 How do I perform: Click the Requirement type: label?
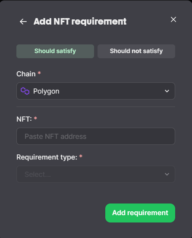coord(47,157)
